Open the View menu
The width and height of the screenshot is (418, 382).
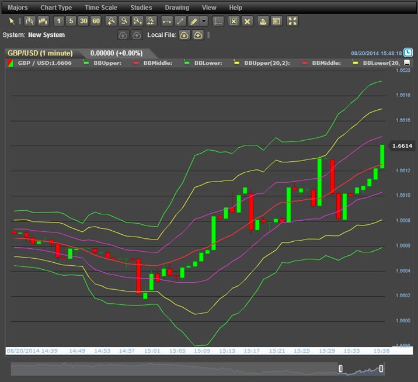[209, 8]
